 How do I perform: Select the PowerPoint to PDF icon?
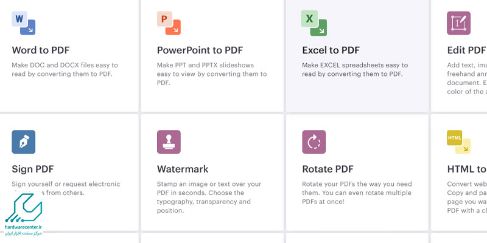169,23
